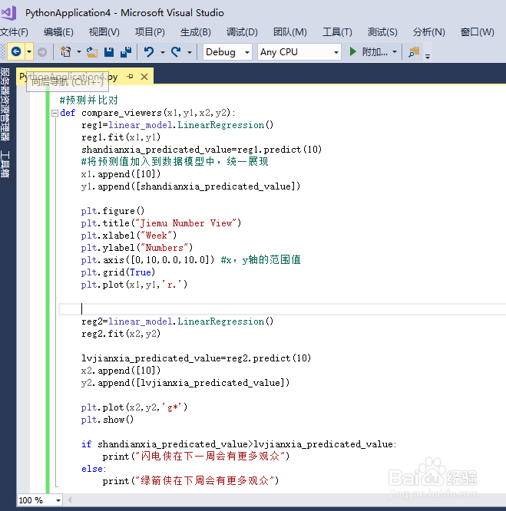506x511 pixels.
Task: Click the 闪电侠在下一周会有更多观众 print line
Action: pyautogui.click(x=196, y=457)
